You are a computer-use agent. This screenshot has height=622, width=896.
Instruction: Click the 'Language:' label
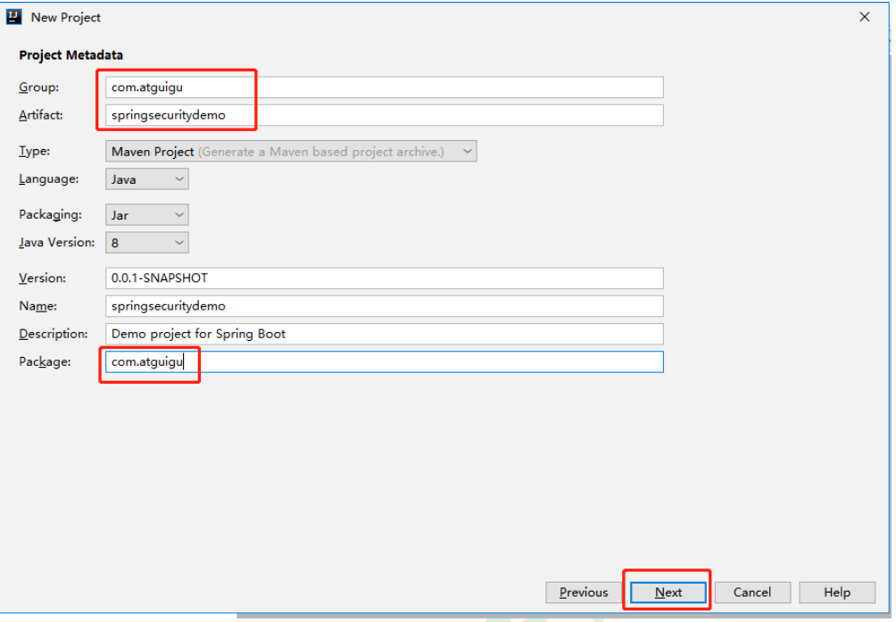[48, 179]
